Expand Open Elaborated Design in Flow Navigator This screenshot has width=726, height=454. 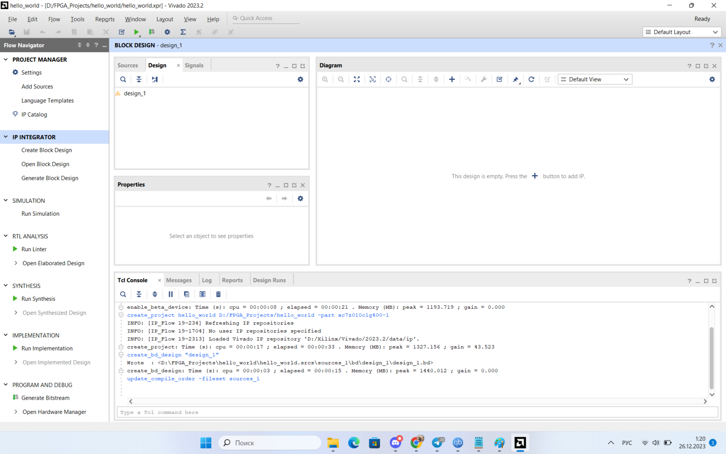16,263
